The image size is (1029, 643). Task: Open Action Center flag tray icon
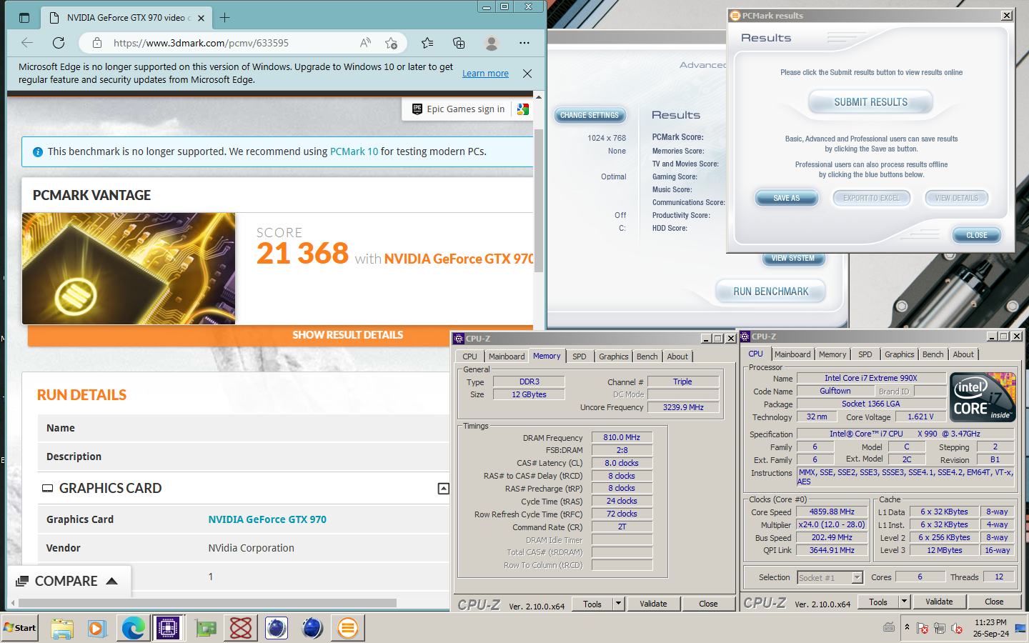[923, 628]
